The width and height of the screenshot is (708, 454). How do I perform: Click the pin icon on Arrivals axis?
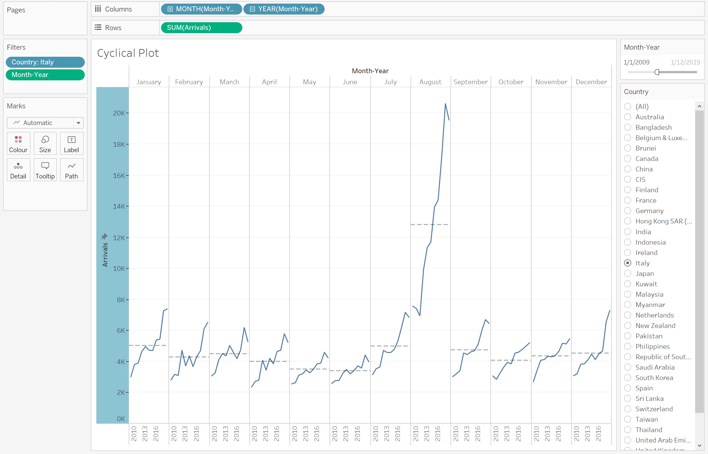(105, 236)
